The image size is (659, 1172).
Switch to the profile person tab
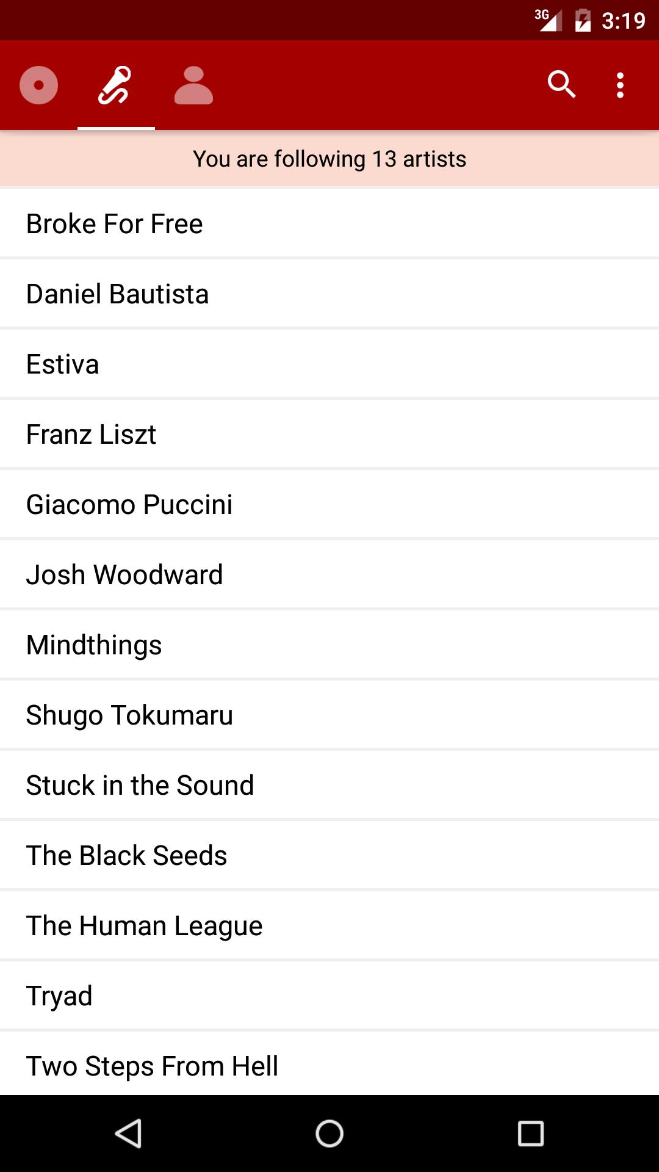(193, 85)
